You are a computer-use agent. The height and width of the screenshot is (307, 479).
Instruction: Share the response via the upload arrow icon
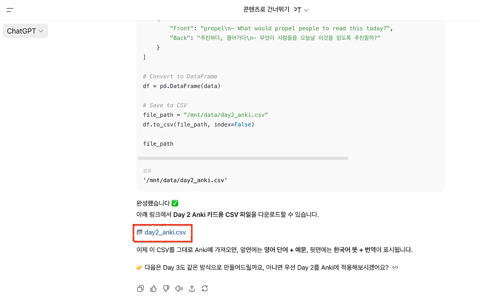[x=192, y=288]
